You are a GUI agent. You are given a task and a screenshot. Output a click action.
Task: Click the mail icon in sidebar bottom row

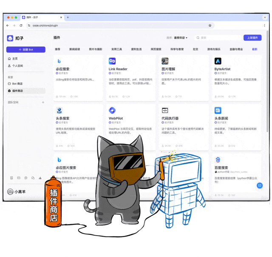click(19, 178)
